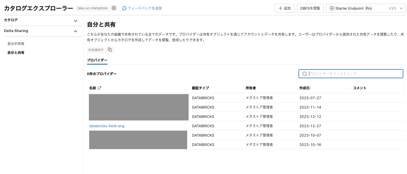This screenshot has height=174, width=407.
Task: Click the search magnifier icon in provider filter
Action: click(x=304, y=74)
